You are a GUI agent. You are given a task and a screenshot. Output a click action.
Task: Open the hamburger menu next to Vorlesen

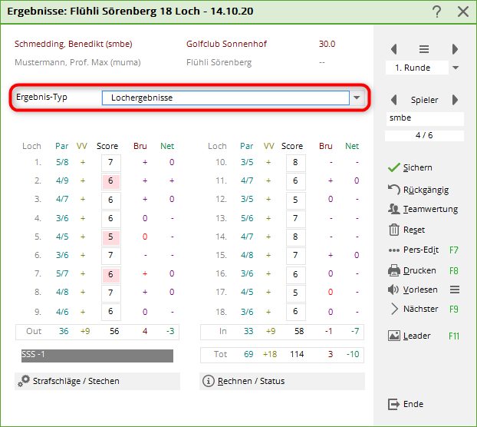[454, 290]
